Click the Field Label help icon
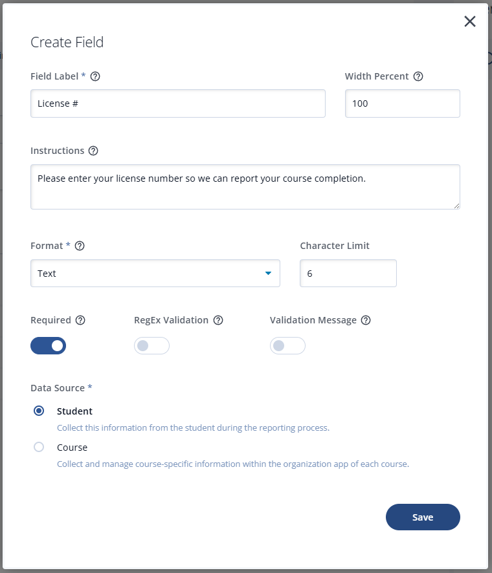The width and height of the screenshot is (492, 573). point(95,76)
